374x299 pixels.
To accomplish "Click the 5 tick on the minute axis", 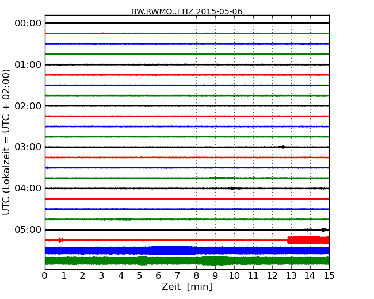I will [139, 276].
